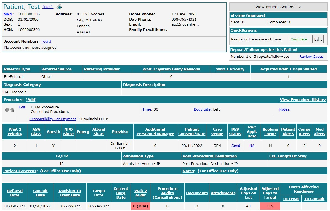Open the Referral Date header
Image resolution: width=330 pixels, height=211 pixels.
click(x=15, y=193)
